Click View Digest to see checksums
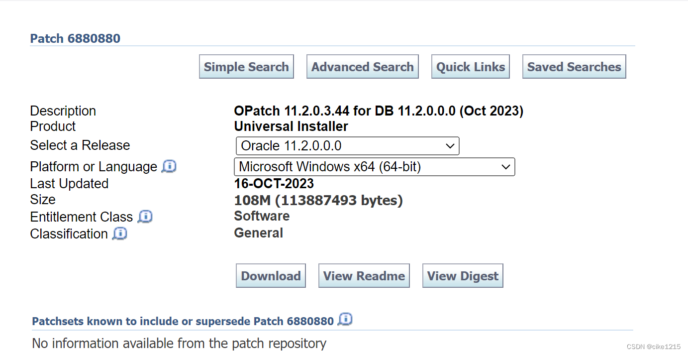Image resolution: width=688 pixels, height=354 pixels. (x=462, y=275)
